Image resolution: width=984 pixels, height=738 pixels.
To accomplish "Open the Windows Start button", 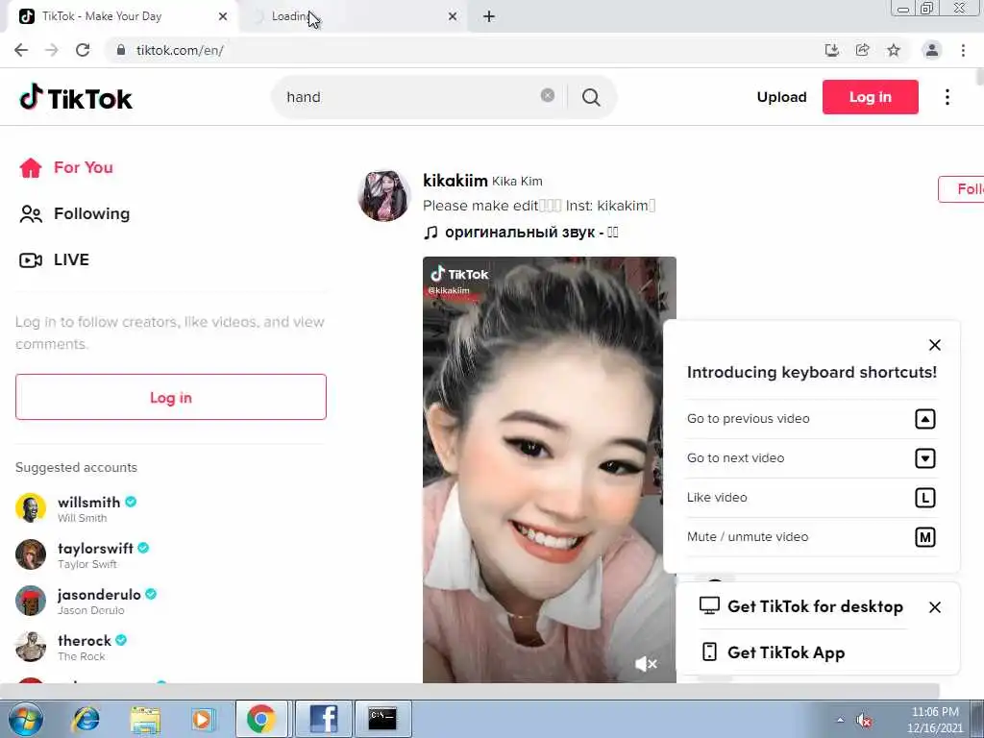I will 26,719.
